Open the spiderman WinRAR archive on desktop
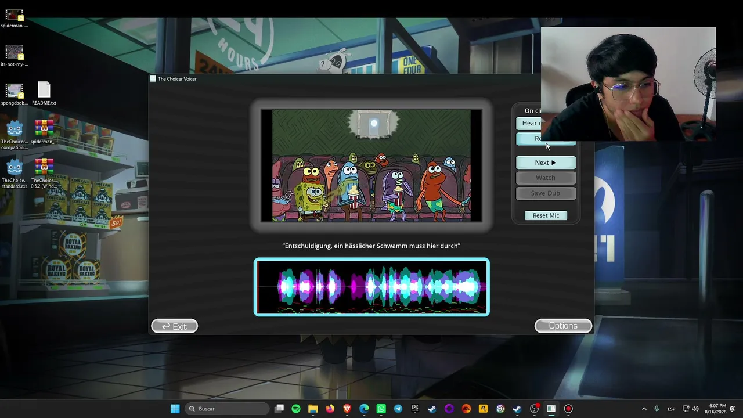Image resolution: width=743 pixels, height=418 pixels. pyautogui.click(x=44, y=132)
